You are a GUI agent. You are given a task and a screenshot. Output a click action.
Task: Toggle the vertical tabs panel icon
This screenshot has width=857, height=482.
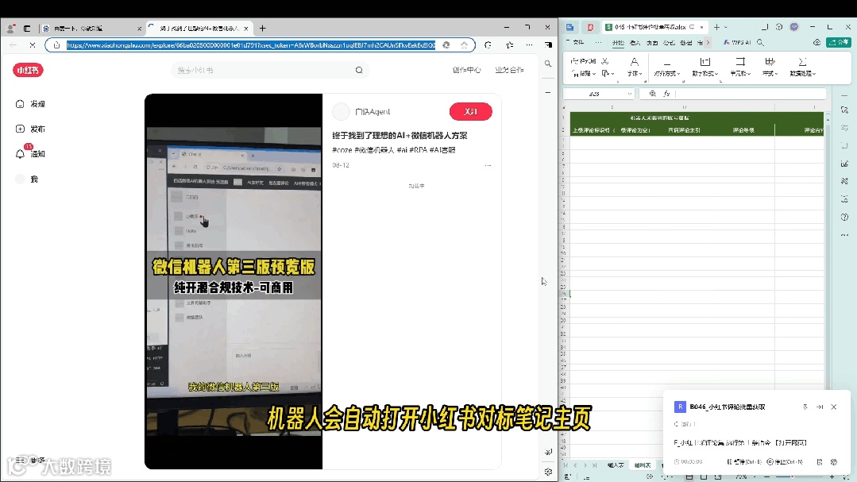pos(27,29)
